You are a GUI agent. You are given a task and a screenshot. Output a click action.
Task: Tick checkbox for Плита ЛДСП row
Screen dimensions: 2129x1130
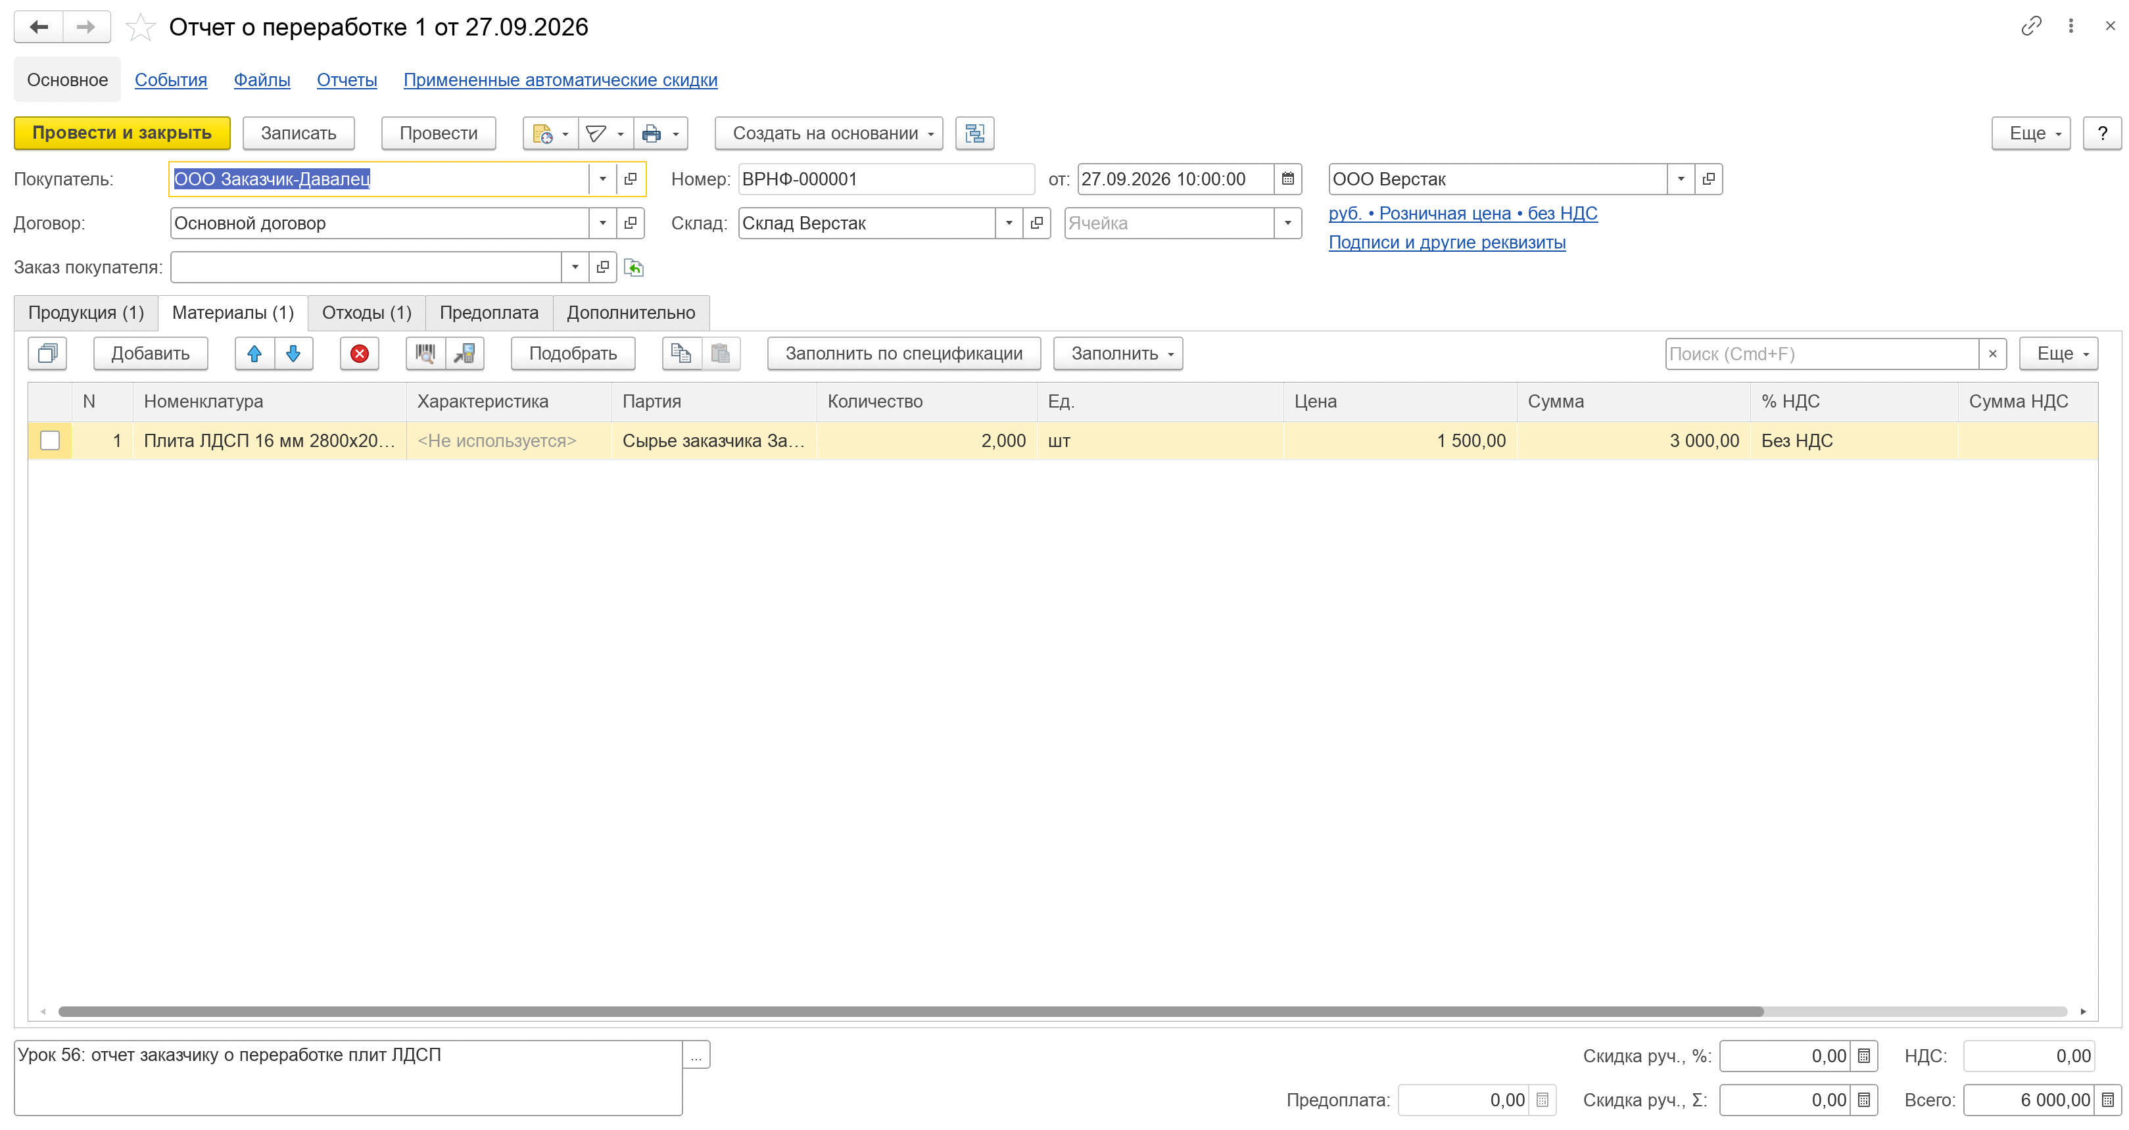tap(51, 441)
